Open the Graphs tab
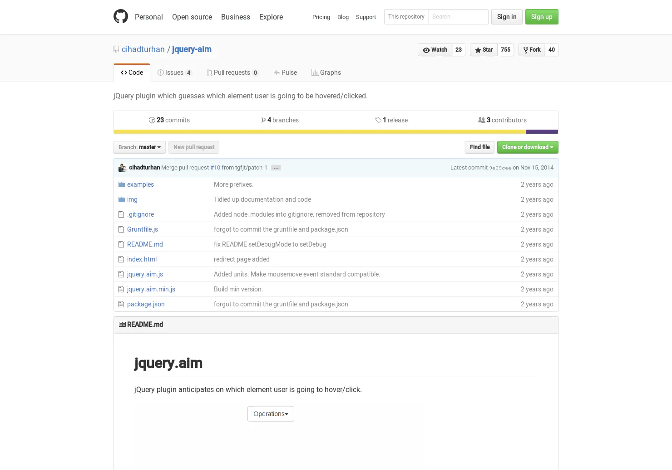 [326, 73]
